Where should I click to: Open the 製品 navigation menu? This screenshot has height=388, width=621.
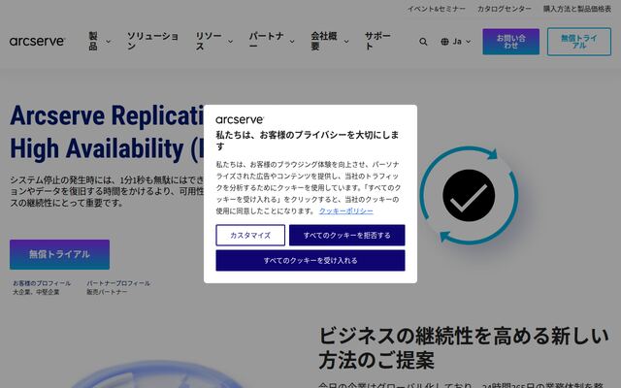click(x=93, y=41)
